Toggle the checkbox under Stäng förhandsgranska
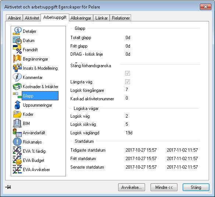The height and width of the screenshot is (197, 215). point(127,73)
